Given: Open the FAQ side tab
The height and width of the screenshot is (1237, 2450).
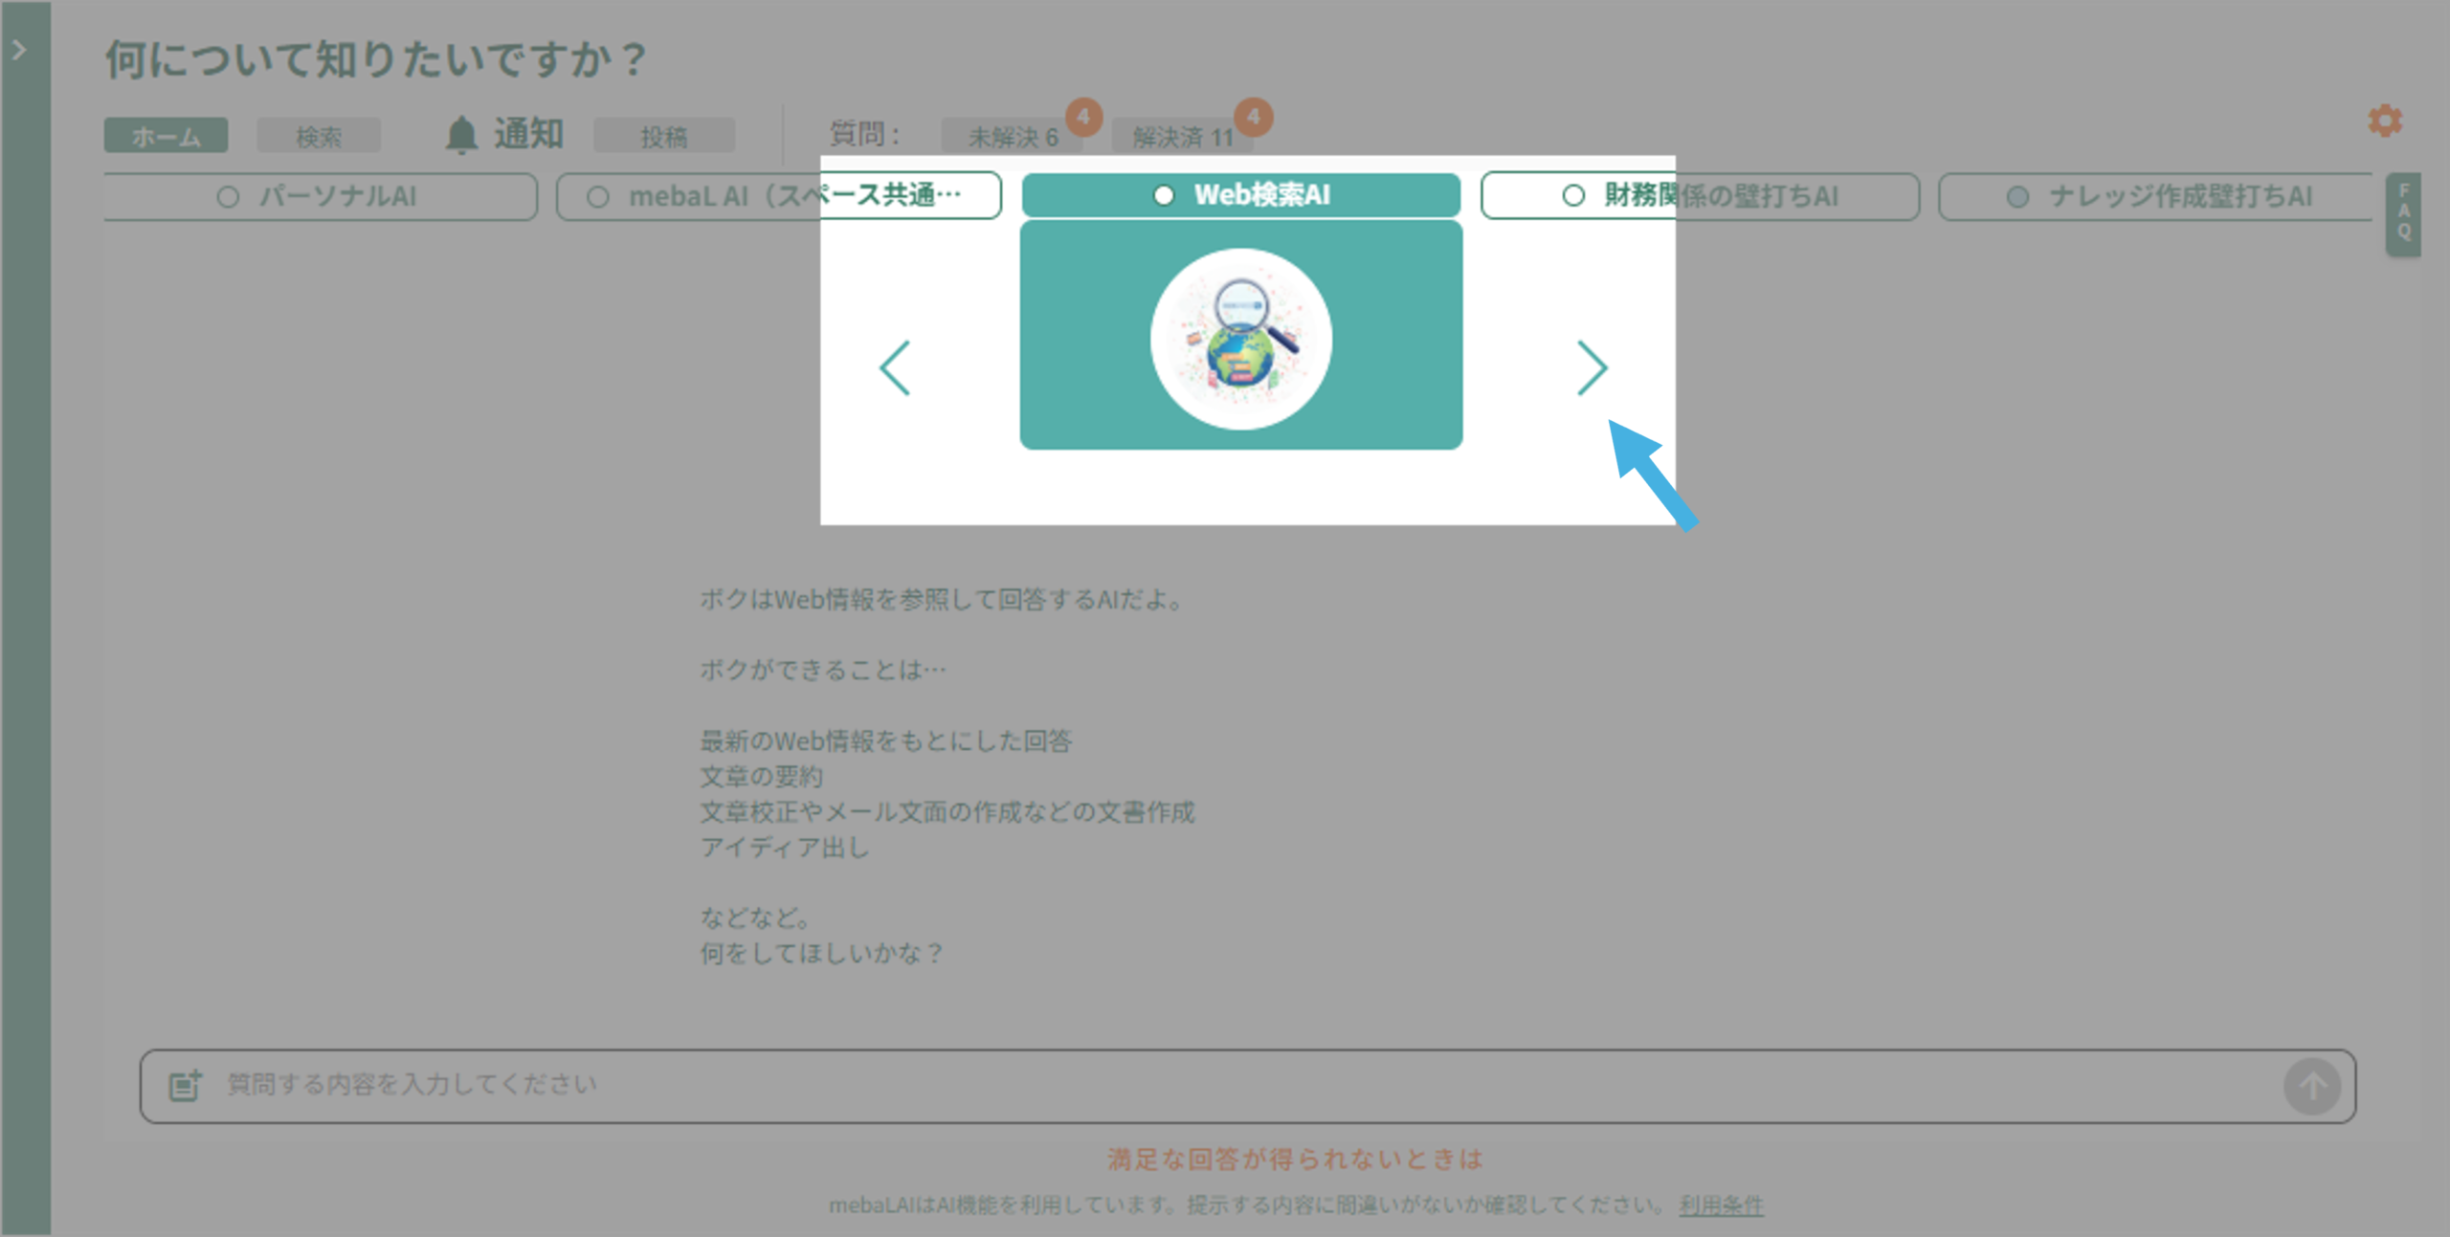Looking at the screenshot, I should 2403,215.
